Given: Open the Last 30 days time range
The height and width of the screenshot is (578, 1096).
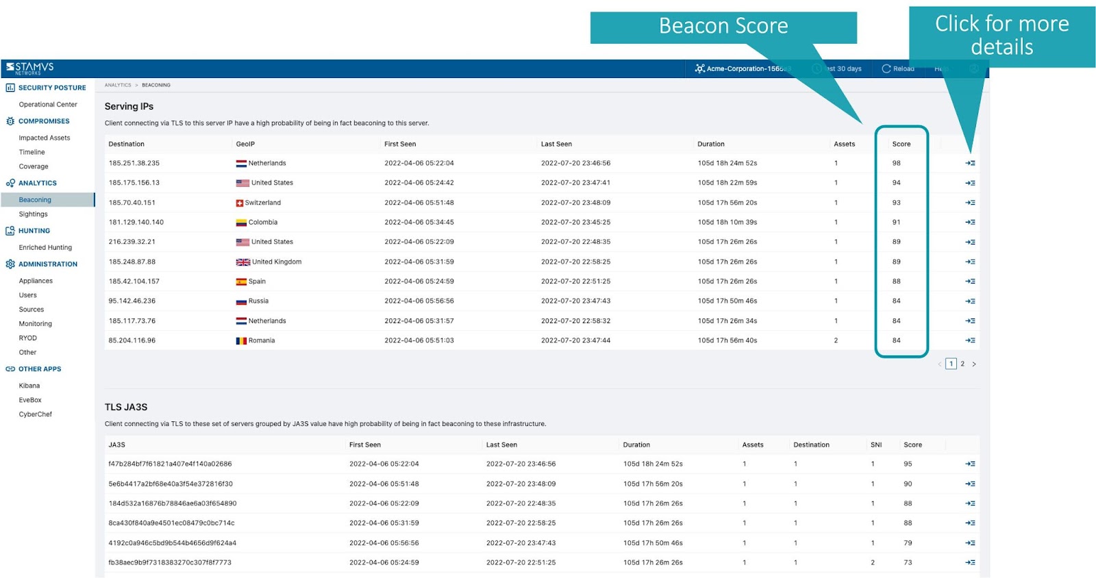Looking at the screenshot, I should [x=837, y=68].
